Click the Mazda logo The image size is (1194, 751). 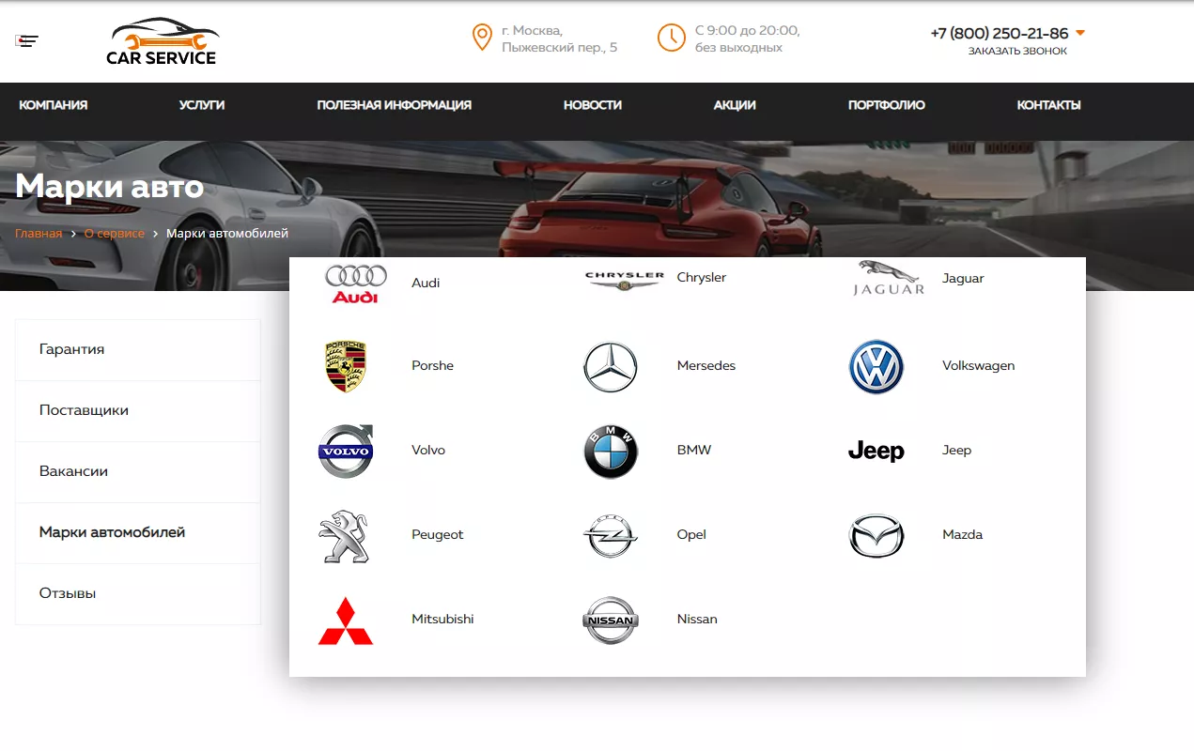[x=876, y=536]
